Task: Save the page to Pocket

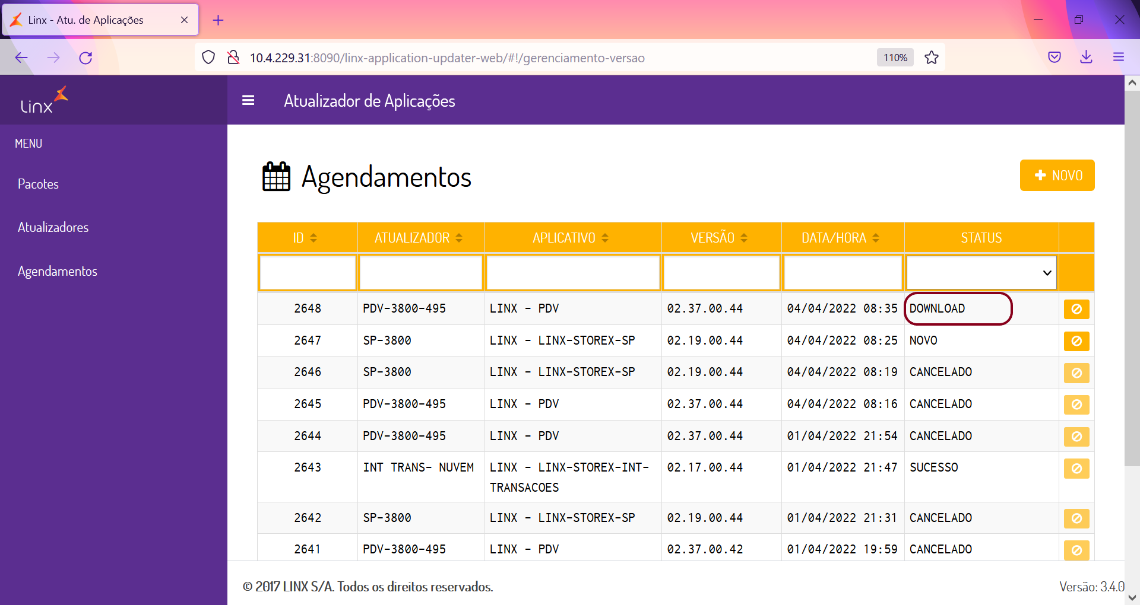Action: click(1054, 58)
